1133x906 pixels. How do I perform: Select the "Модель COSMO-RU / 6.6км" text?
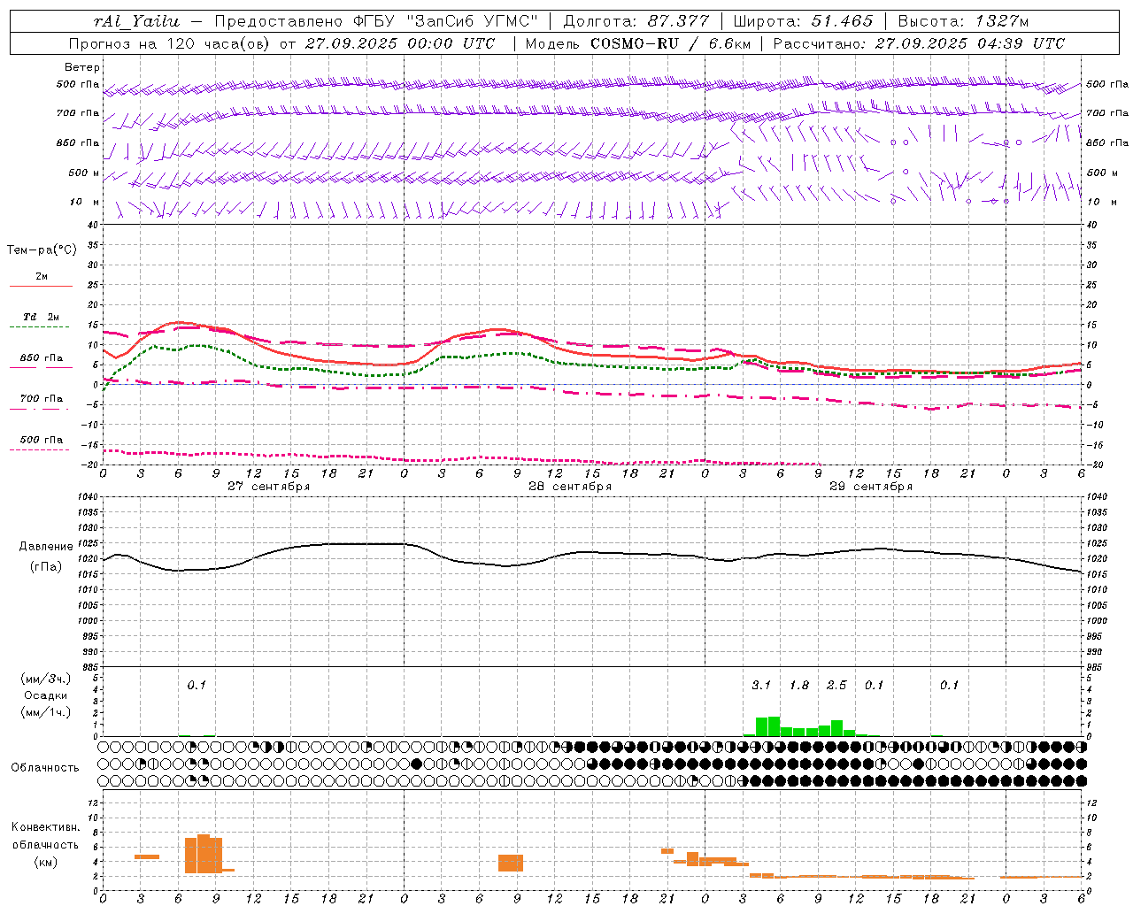639,43
